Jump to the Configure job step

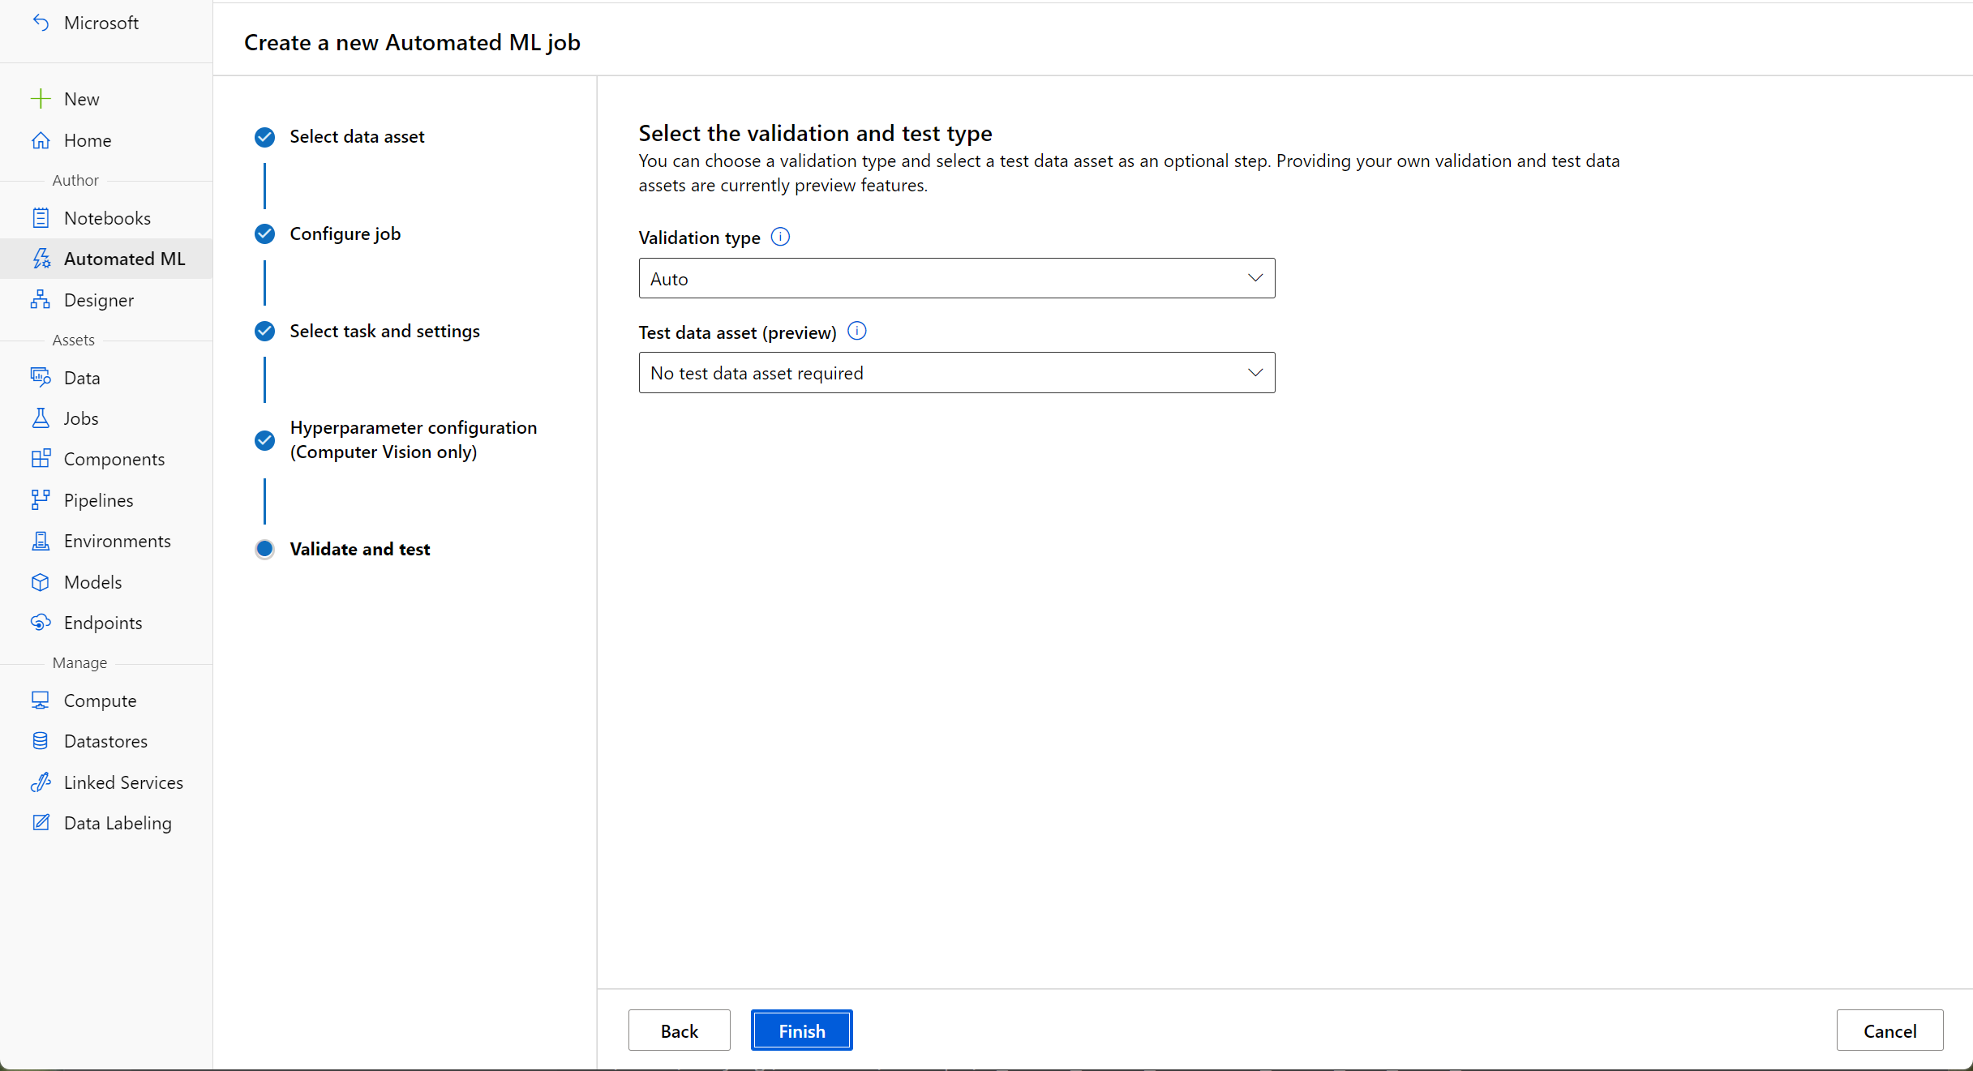pyautogui.click(x=345, y=233)
